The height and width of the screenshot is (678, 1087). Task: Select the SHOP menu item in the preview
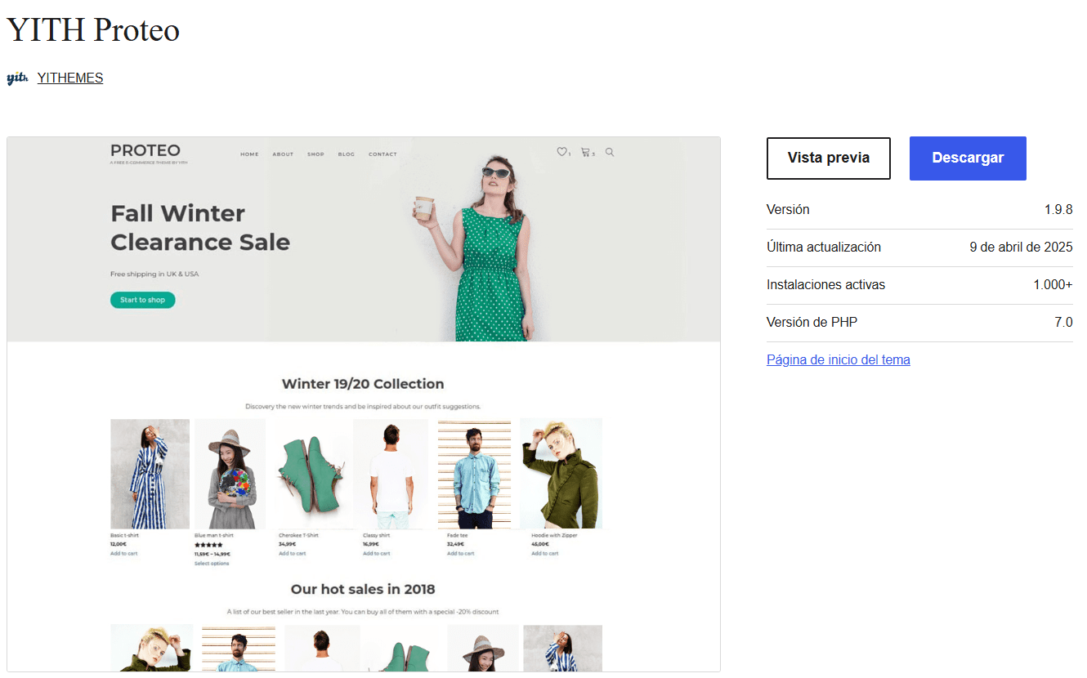pyautogui.click(x=315, y=154)
